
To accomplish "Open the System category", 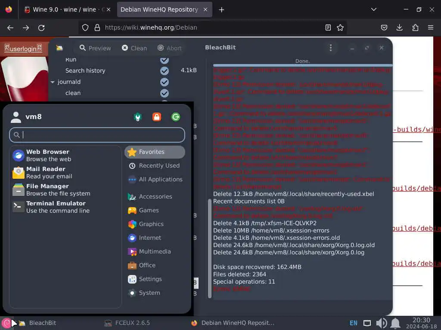I will 155,293.
